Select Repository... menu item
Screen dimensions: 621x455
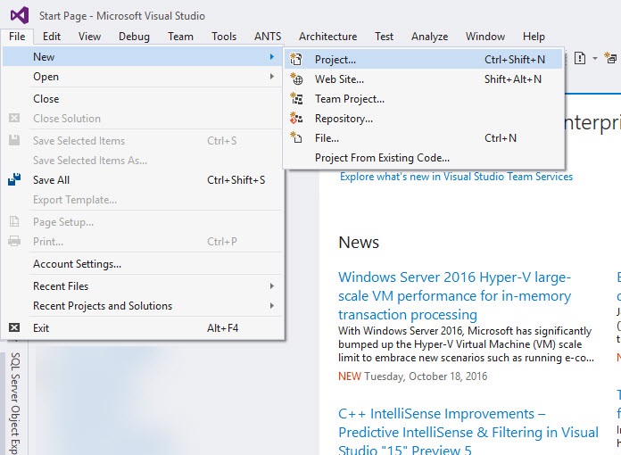[423, 119]
